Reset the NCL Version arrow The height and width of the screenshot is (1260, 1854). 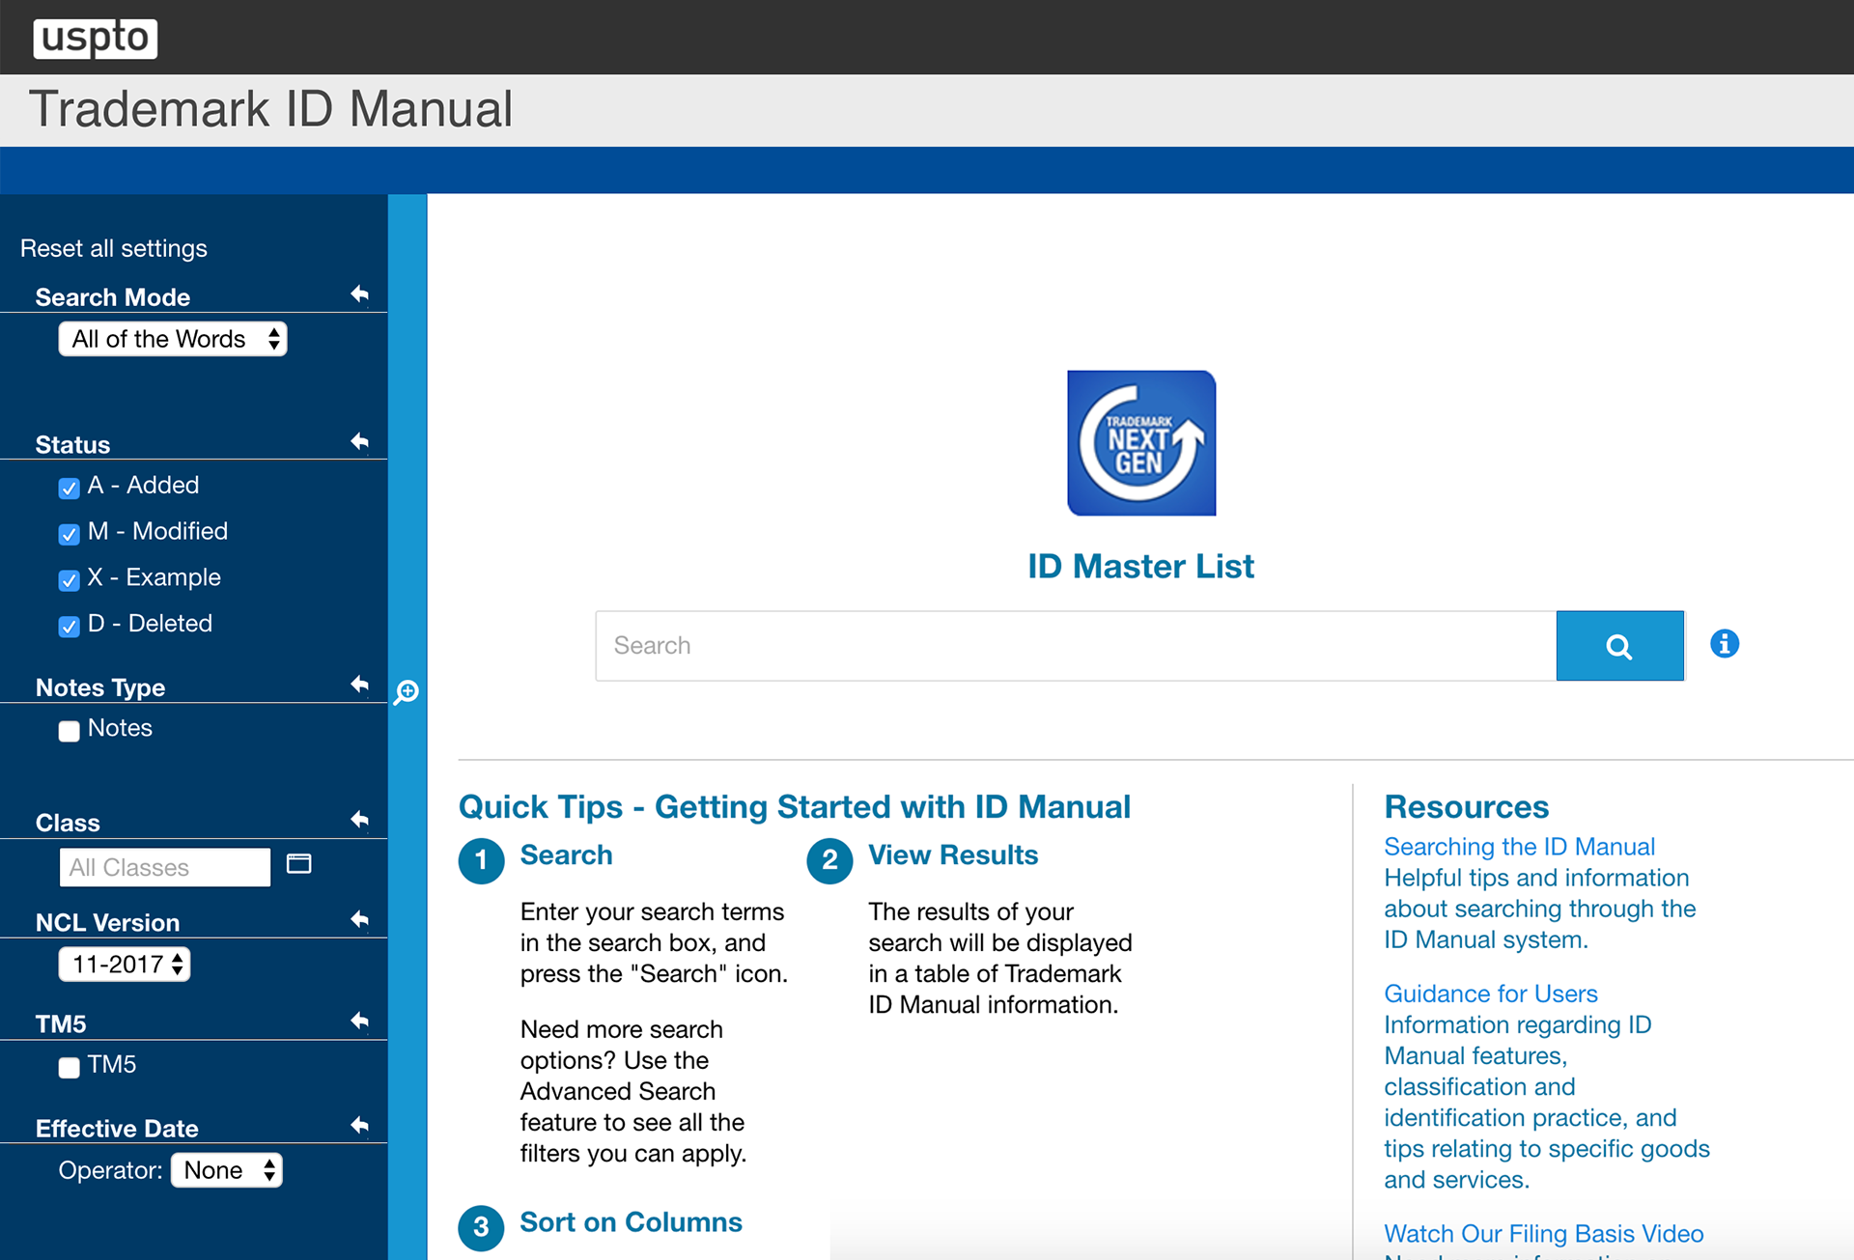(x=359, y=920)
